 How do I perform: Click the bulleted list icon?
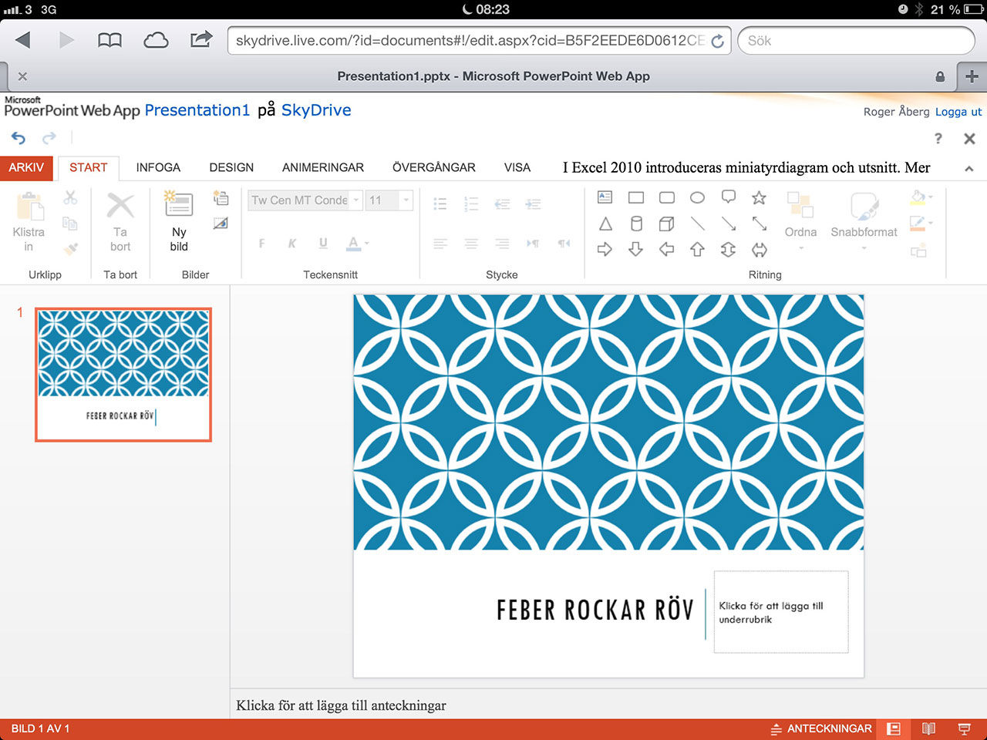[x=440, y=203]
